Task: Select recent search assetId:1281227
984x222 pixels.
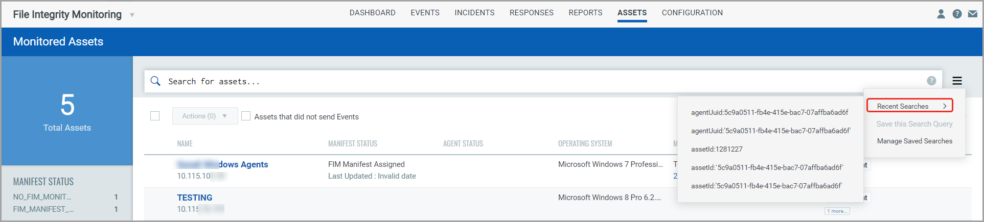Action: pyautogui.click(x=717, y=149)
